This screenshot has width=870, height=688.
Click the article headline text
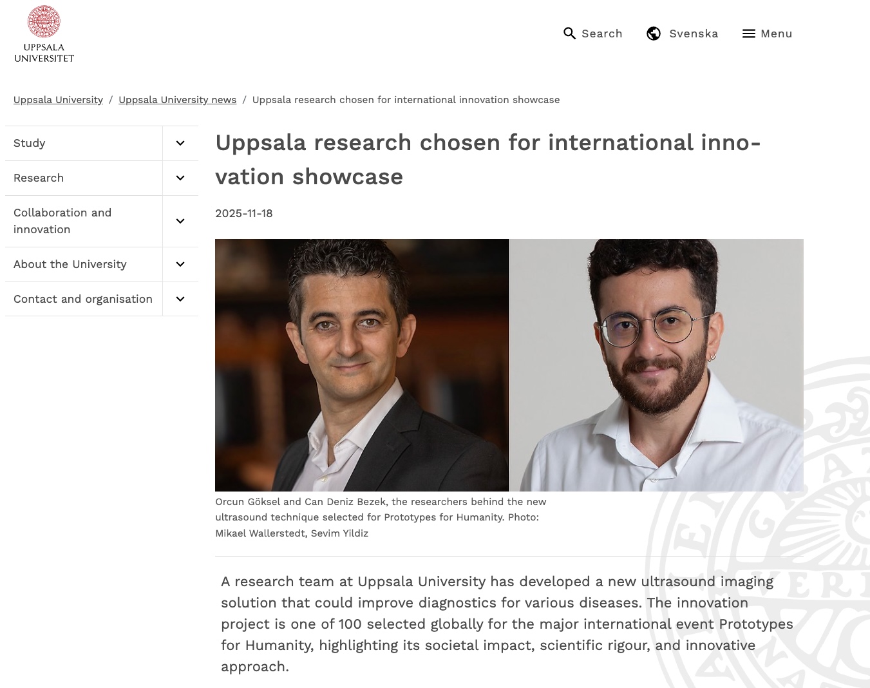click(x=488, y=160)
